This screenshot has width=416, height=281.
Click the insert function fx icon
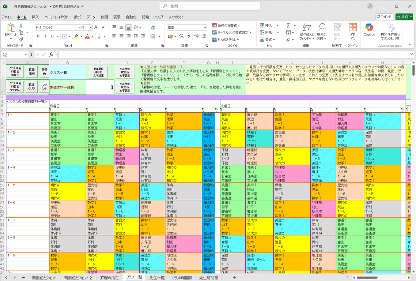pos(51,55)
